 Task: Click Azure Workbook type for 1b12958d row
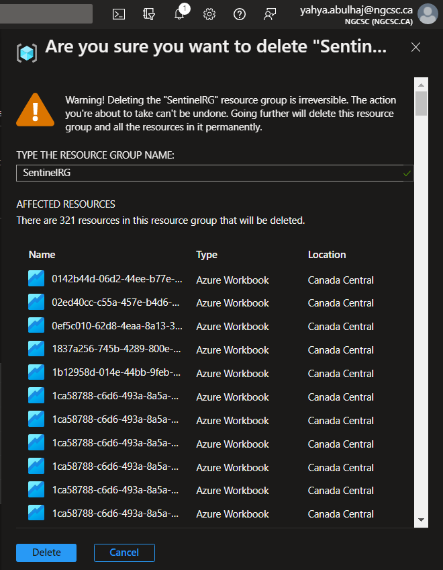click(x=232, y=373)
